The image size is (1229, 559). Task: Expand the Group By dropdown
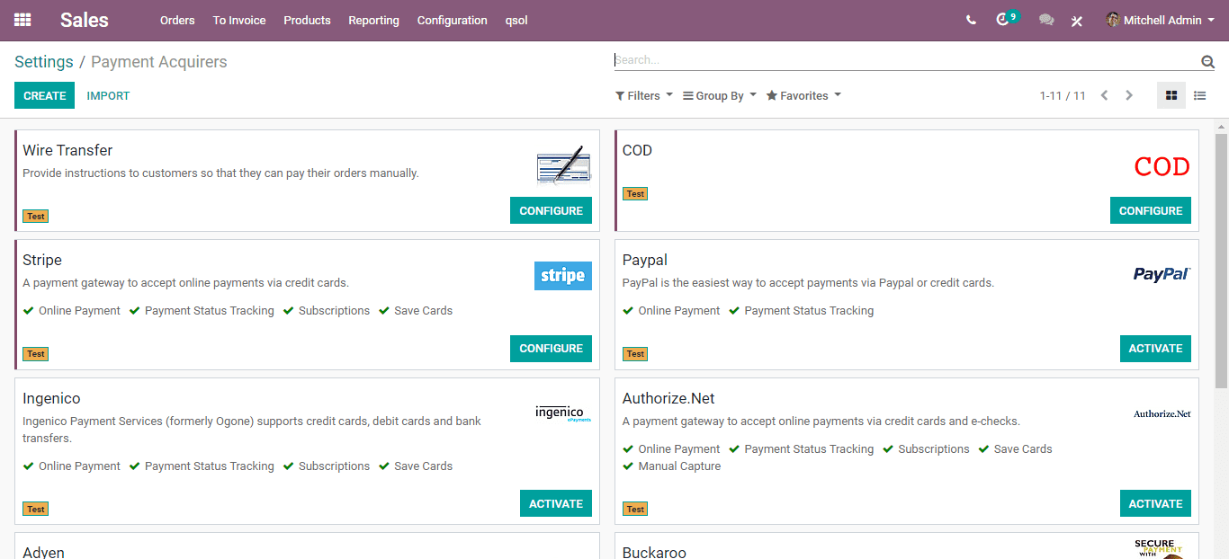720,95
